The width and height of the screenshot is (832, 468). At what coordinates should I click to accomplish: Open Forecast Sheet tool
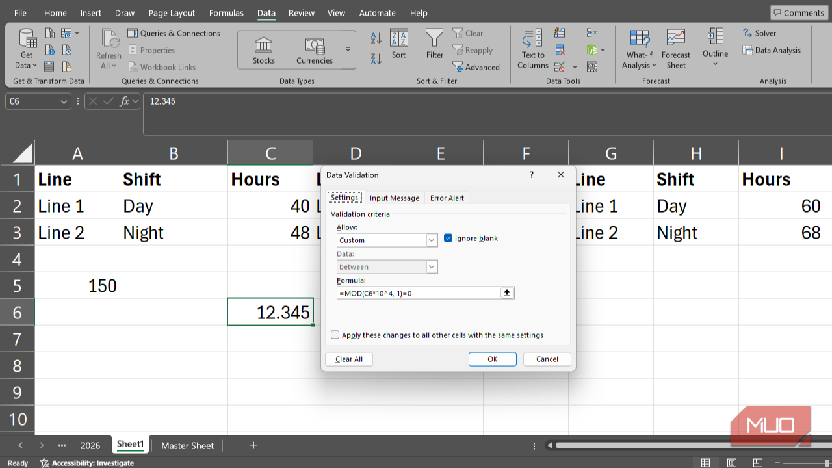(x=676, y=49)
